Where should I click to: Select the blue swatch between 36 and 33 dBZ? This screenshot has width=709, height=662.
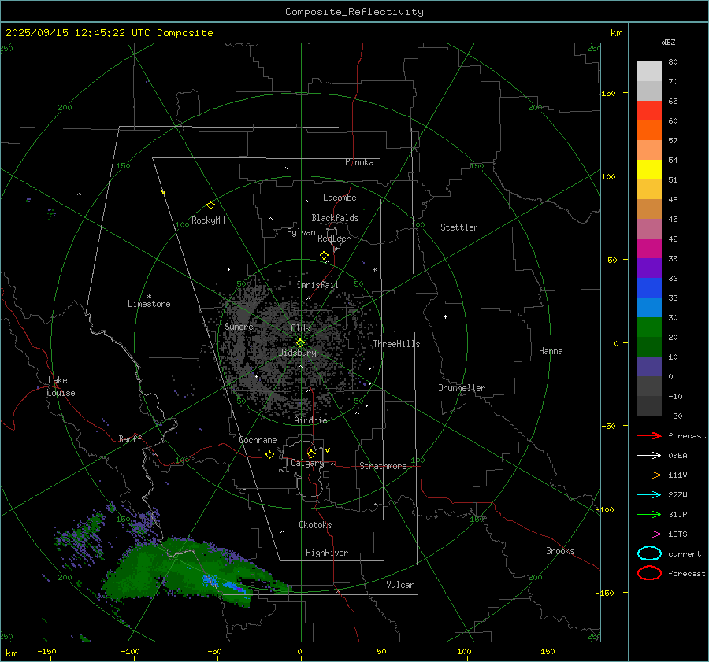point(649,288)
